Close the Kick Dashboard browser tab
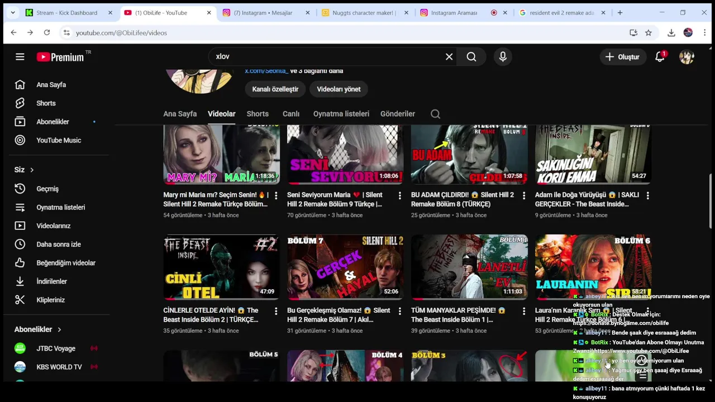This screenshot has height=402, width=715. point(110,13)
